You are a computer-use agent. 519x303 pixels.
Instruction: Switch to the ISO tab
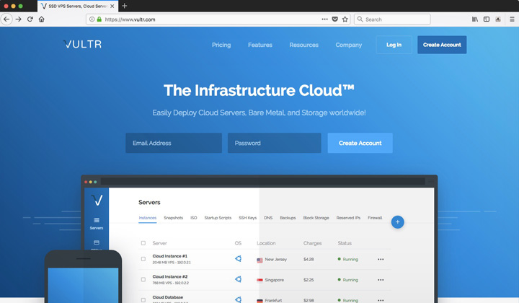[x=194, y=218]
